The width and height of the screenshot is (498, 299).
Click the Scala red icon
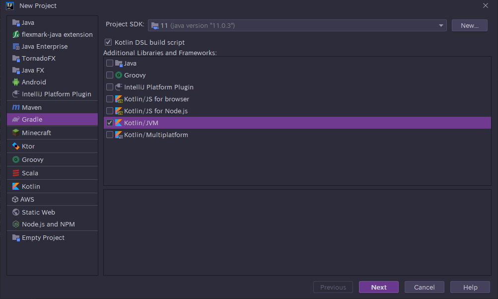(16, 173)
